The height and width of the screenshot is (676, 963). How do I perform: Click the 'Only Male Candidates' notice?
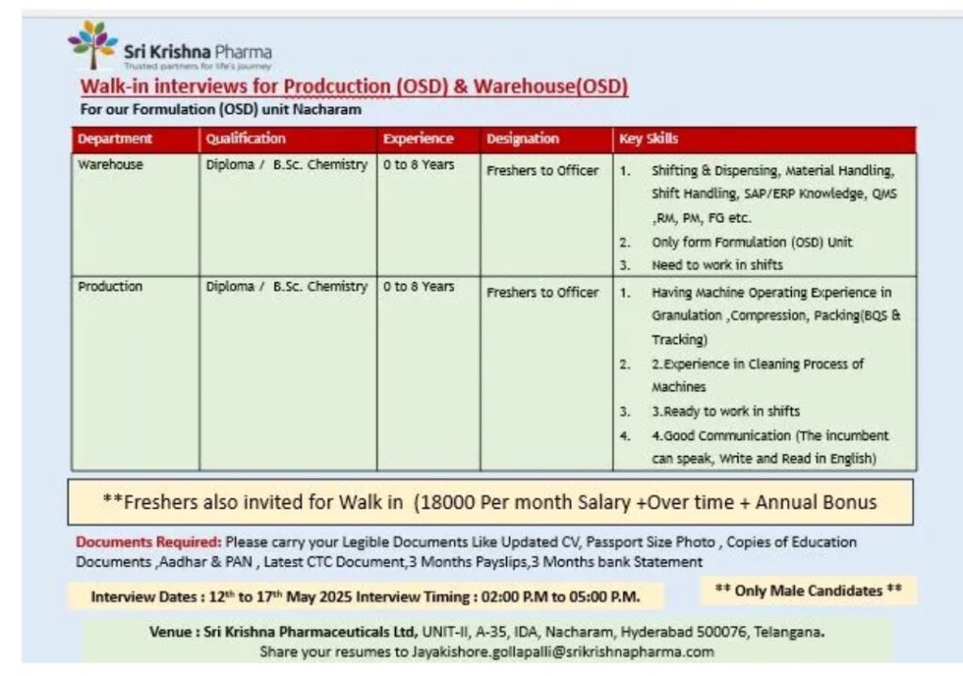(808, 590)
